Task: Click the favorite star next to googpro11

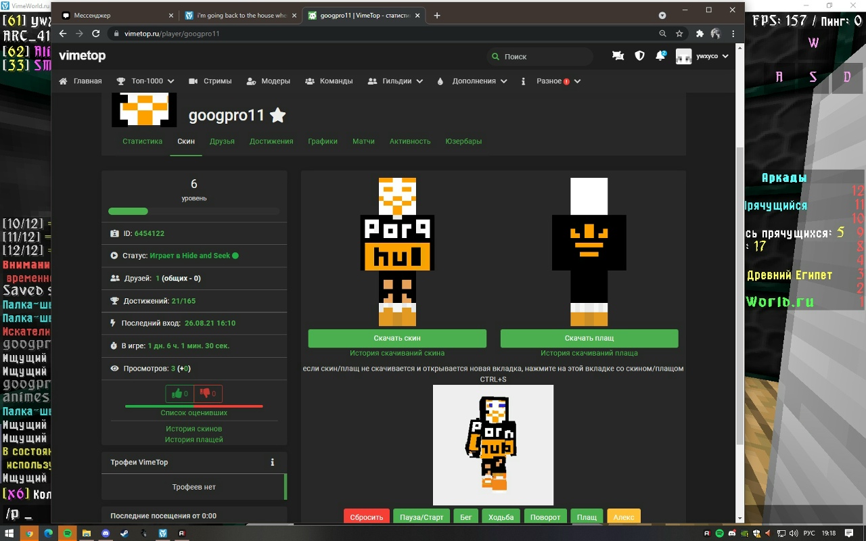Action: coord(277,116)
